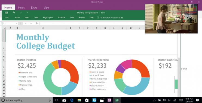Viewport: 202px width, 103px height.
Task: Click the Tell me what you want box
Action: coord(110,18)
